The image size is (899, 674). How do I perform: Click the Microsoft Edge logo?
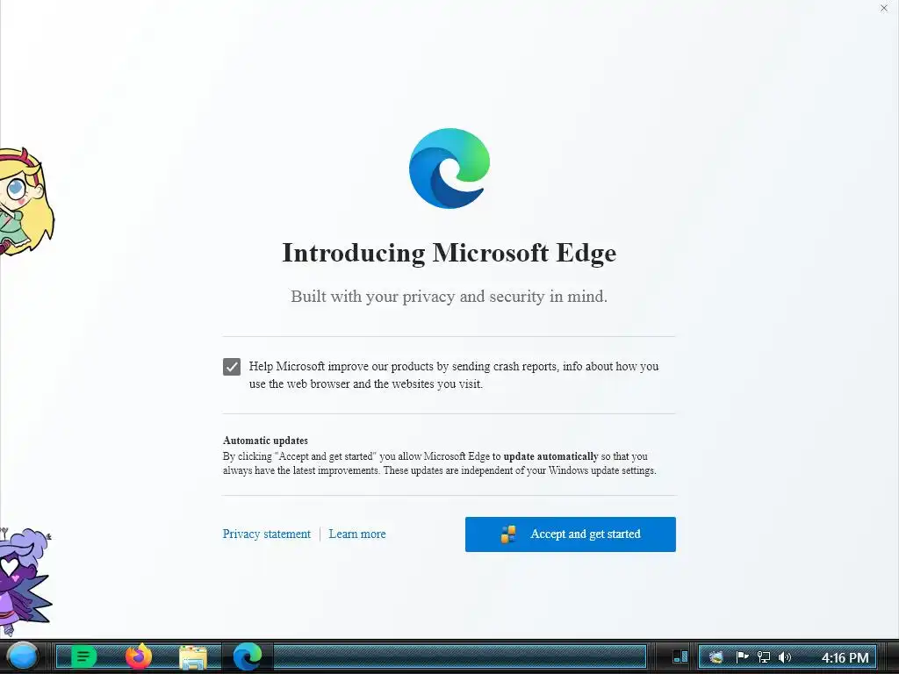point(449,168)
